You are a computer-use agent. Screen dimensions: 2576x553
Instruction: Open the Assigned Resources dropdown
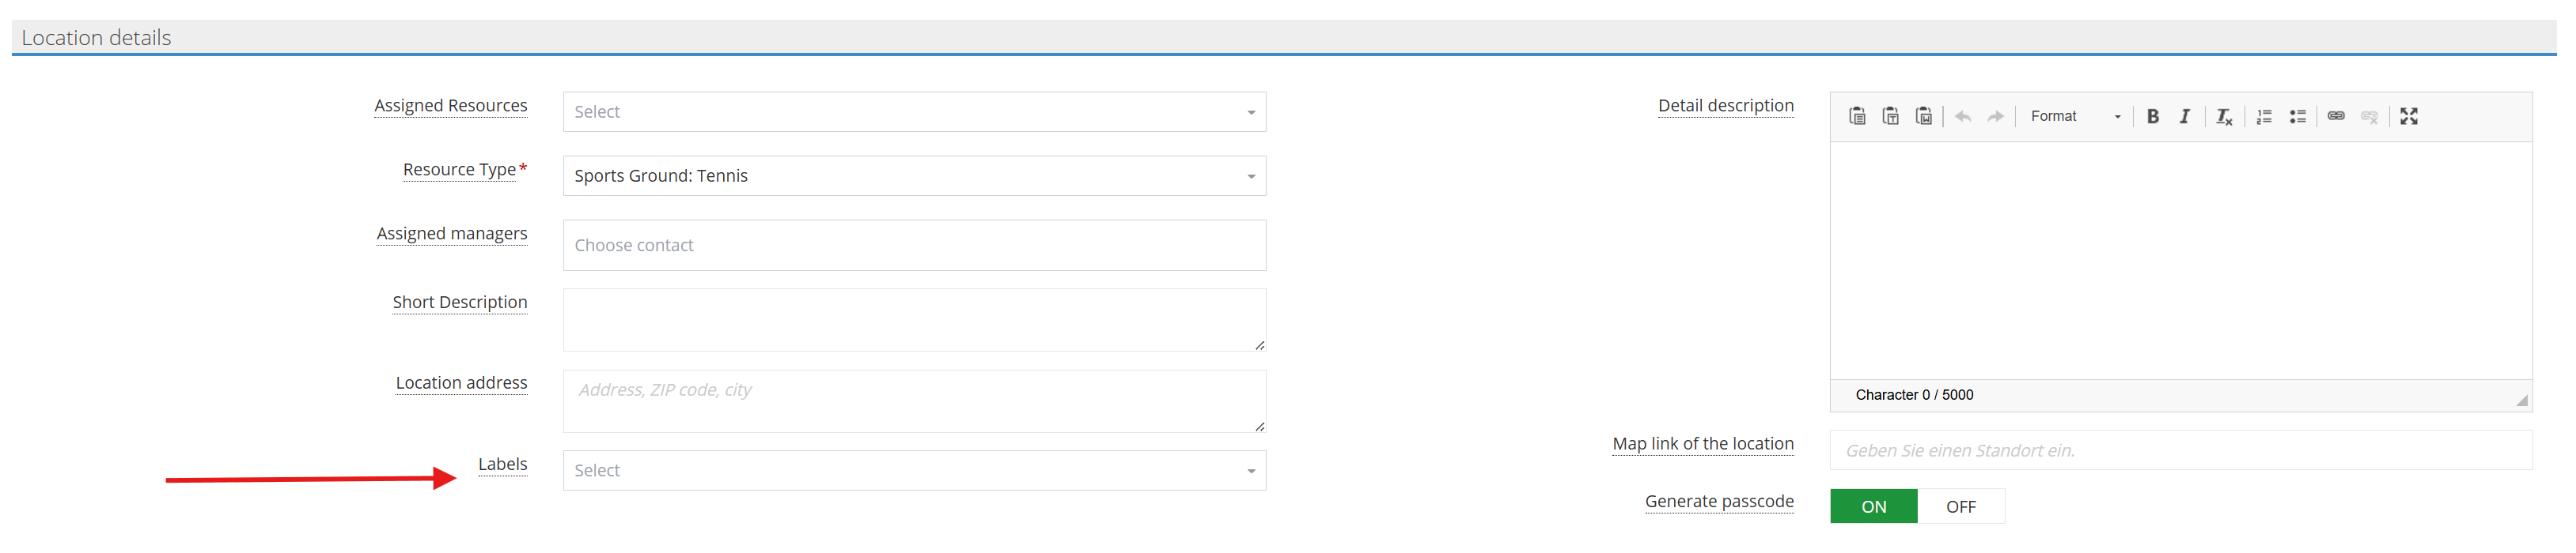tap(914, 112)
